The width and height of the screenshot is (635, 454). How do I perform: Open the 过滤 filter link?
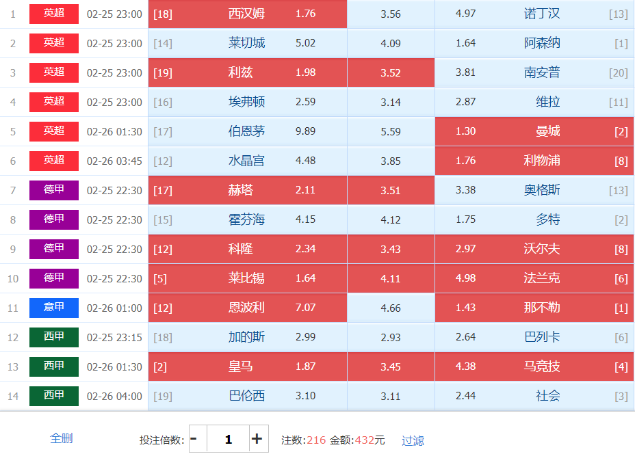(x=413, y=440)
